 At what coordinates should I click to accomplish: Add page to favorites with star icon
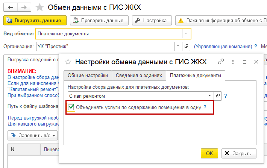pos(39,7)
